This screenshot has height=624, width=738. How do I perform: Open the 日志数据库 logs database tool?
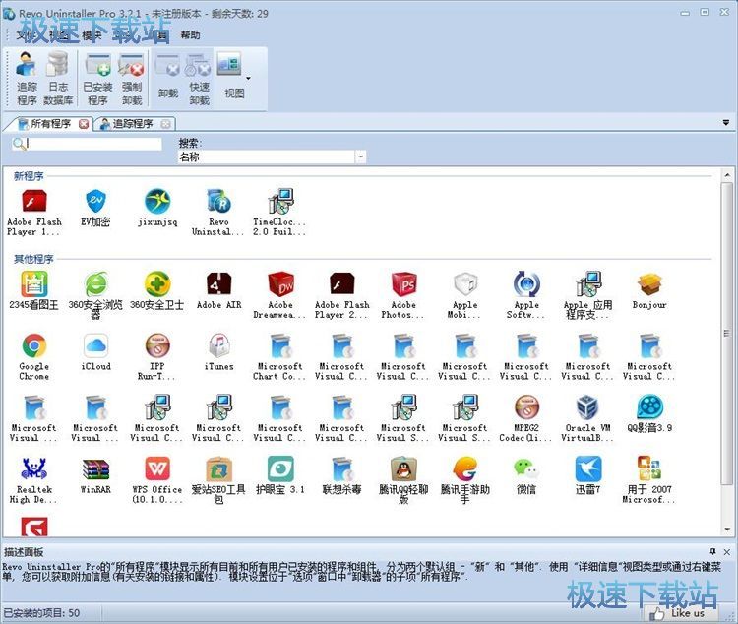tap(58, 79)
